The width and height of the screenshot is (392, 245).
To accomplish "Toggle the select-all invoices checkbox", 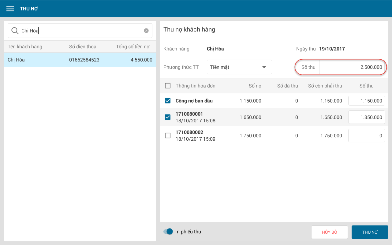I will click(168, 86).
